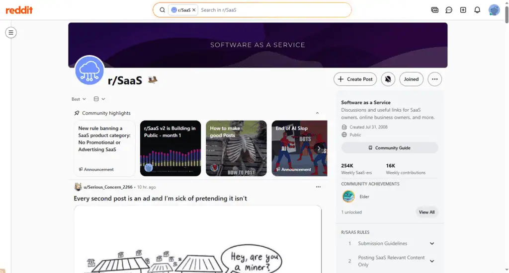509x273 pixels.
Task: Toggle the Joined membership button
Action: click(x=411, y=79)
